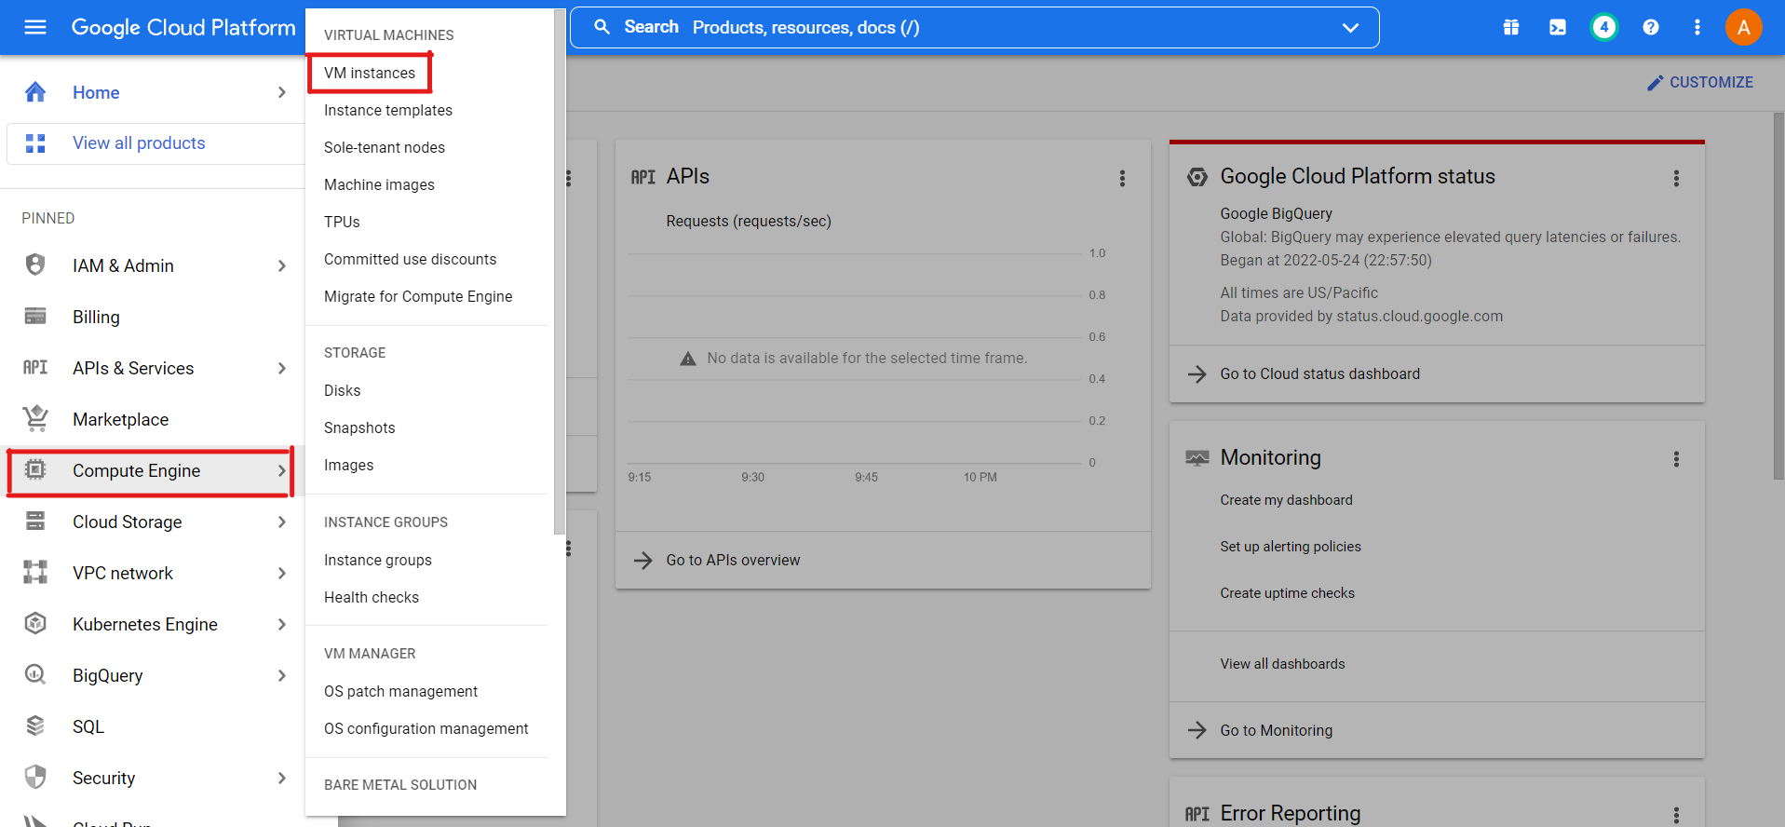Click the CUSTOMIZE button
The width and height of the screenshot is (1785, 827).
(x=1699, y=82)
